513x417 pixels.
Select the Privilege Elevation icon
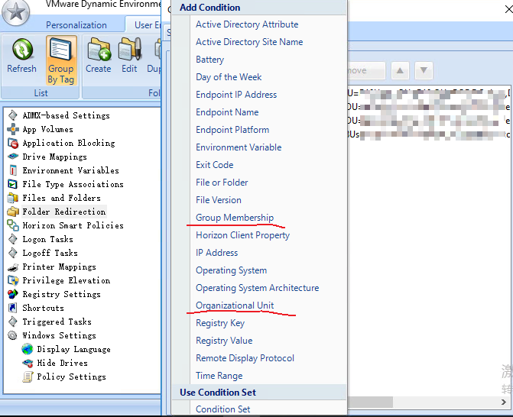[x=13, y=280]
